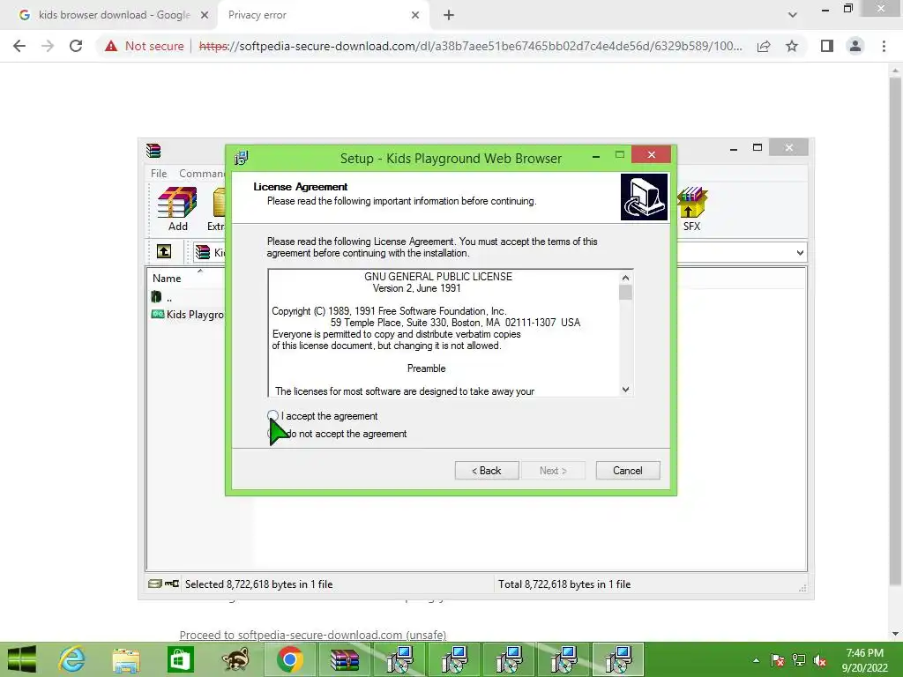Click the 'Not secure' warning indicator

(x=145, y=46)
